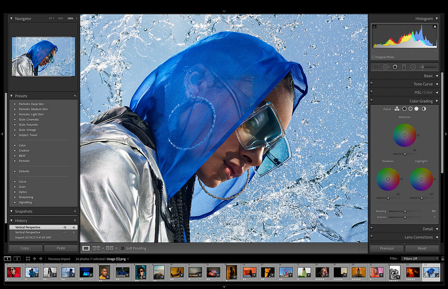Adjust the Blending slider handle
Image resolution: width=448 pixels, height=289 pixels.
click(x=405, y=211)
